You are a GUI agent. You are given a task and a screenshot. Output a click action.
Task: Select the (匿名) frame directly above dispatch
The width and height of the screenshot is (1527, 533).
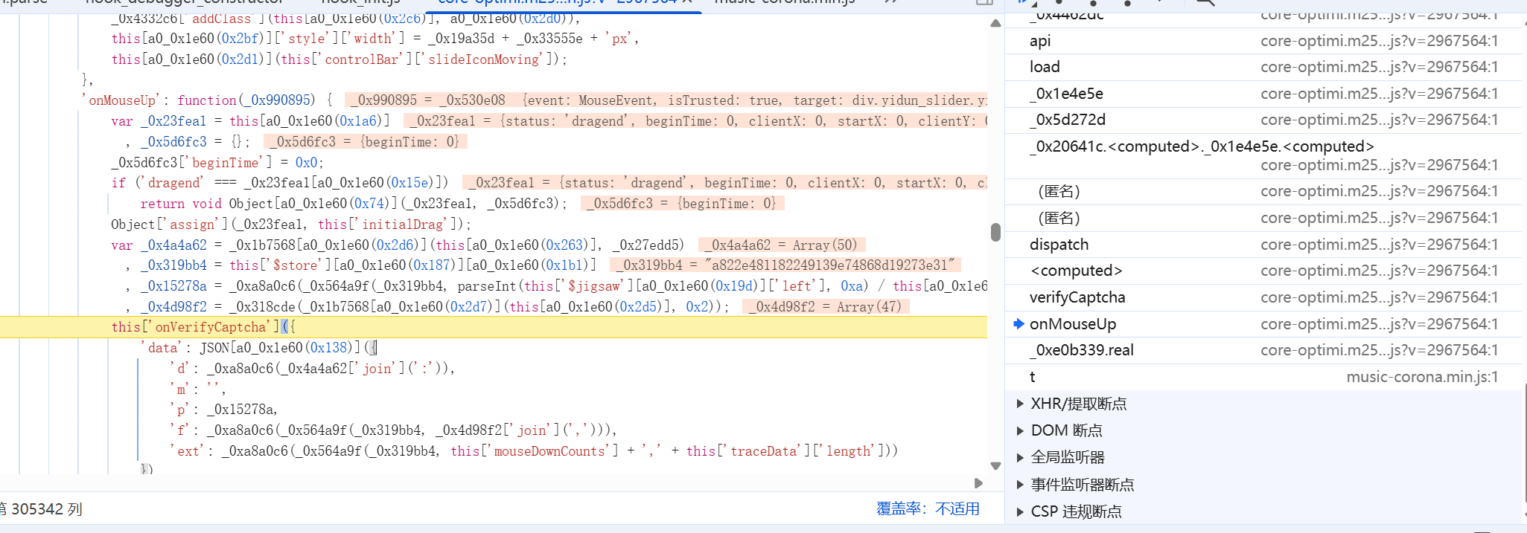1263,218
